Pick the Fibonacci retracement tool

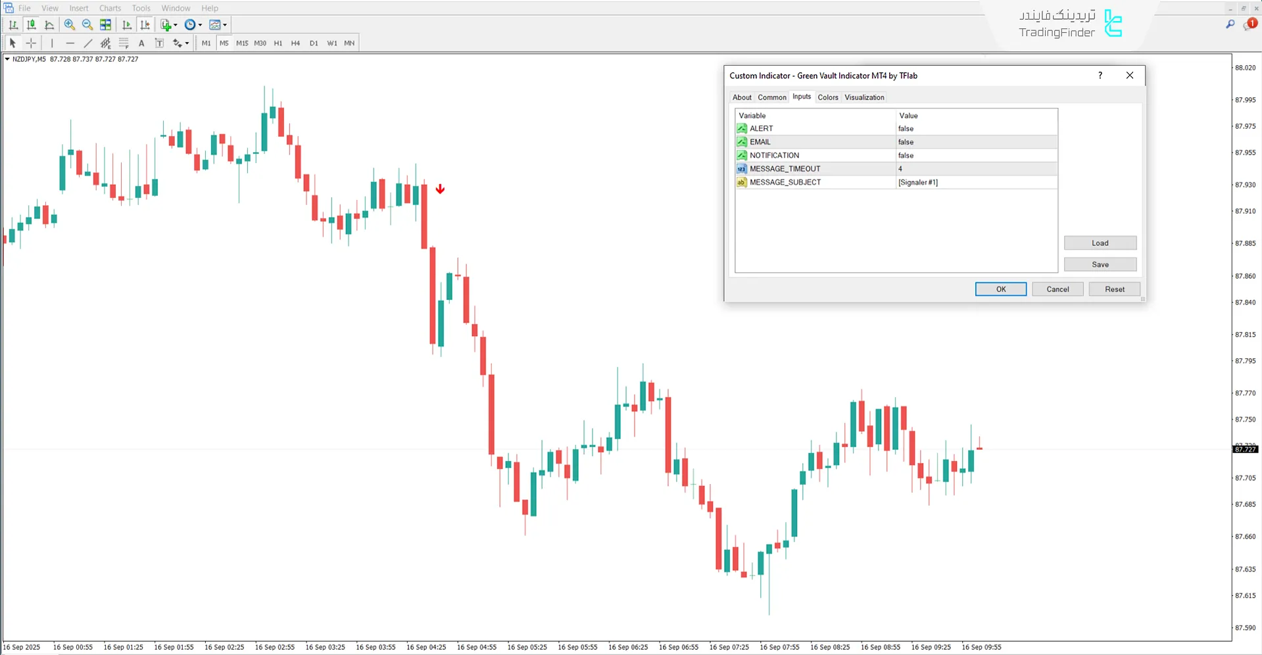point(124,43)
